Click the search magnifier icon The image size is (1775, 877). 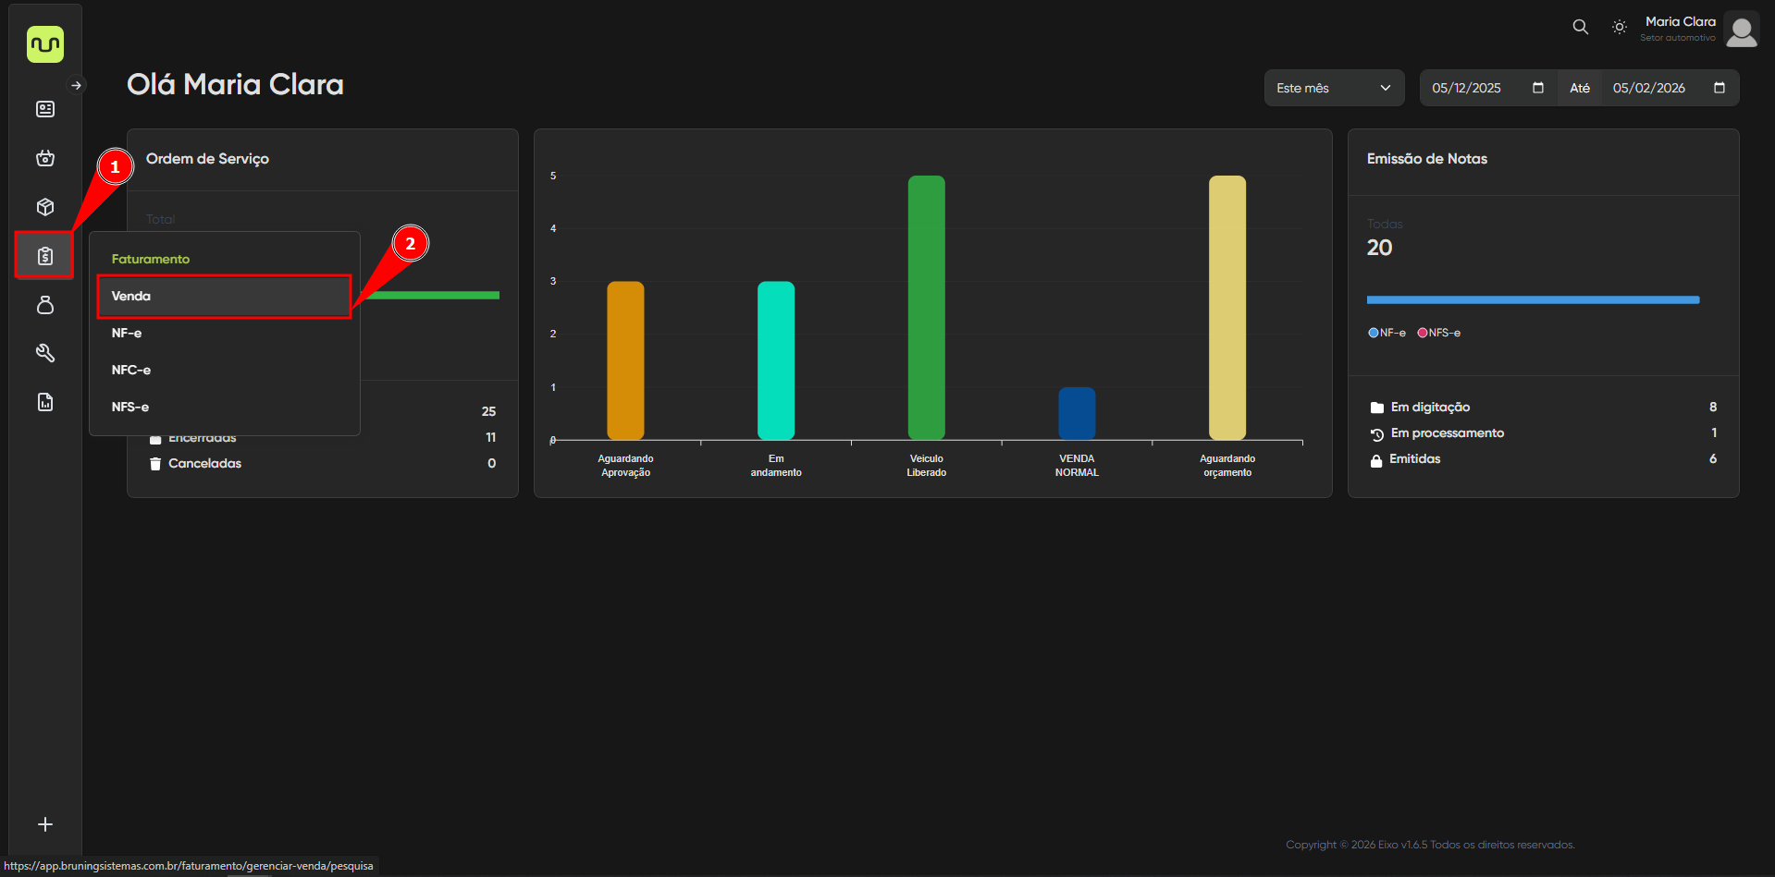pos(1580,27)
